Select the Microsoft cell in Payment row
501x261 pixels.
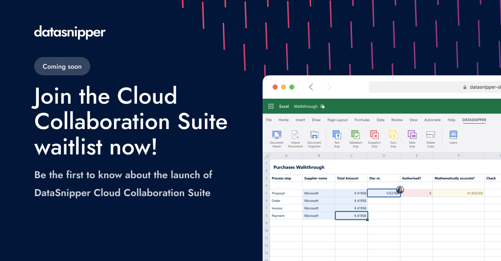tap(319, 216)
